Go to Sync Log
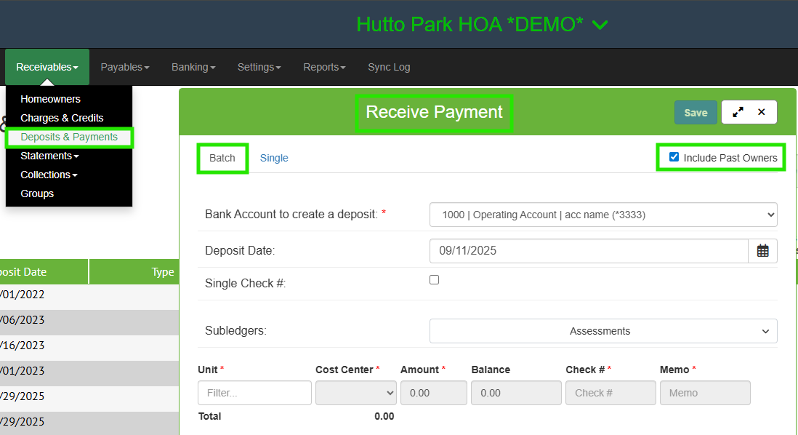Screen dimensions: 798x435 tap(389, 67)
